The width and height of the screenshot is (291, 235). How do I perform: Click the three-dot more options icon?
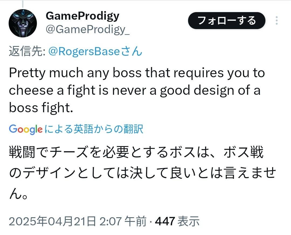point(277,21)
